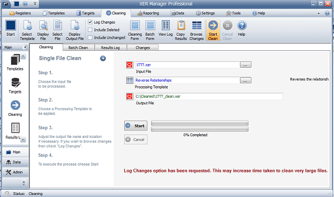This screenshot has width=334, height=197.
Task: Open the Batch Clean tab
Action: [x=78, y=48]
